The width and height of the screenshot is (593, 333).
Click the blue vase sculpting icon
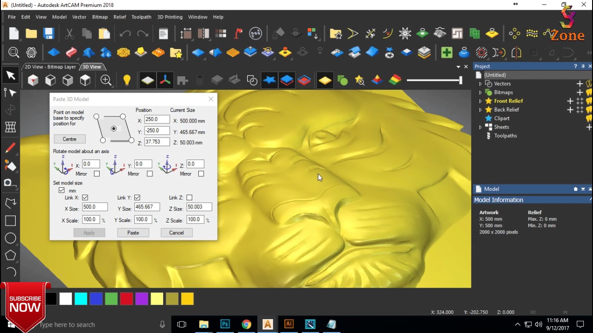464,52
